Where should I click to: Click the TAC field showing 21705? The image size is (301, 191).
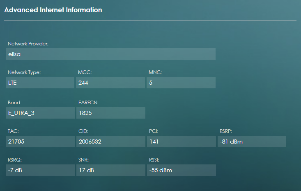point(40,142)
